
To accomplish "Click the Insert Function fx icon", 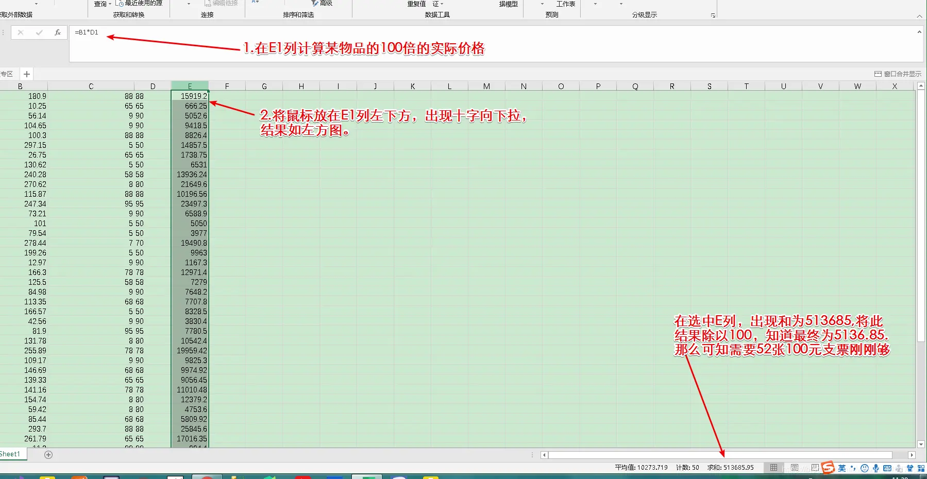I will (x=57, y=32).
